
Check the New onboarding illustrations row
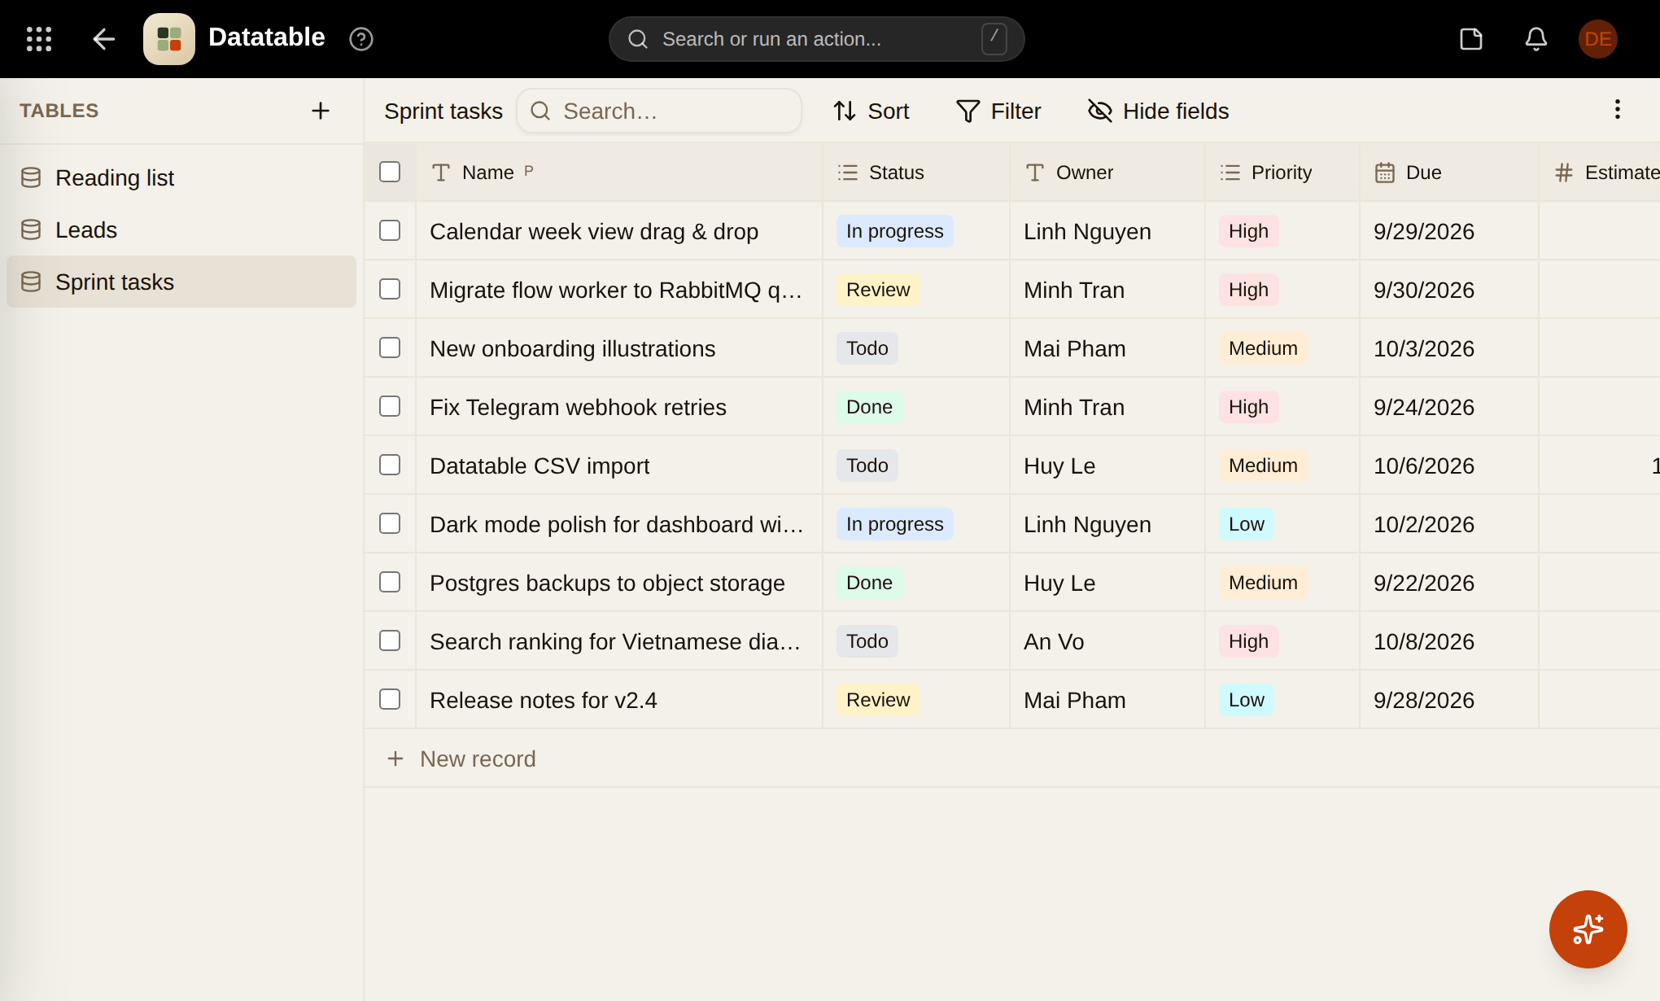pyautogui.click(x=390, y=348)
